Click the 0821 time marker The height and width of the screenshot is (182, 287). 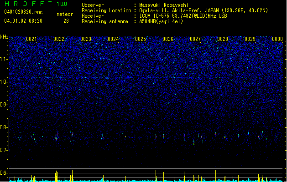coord(31,39)
